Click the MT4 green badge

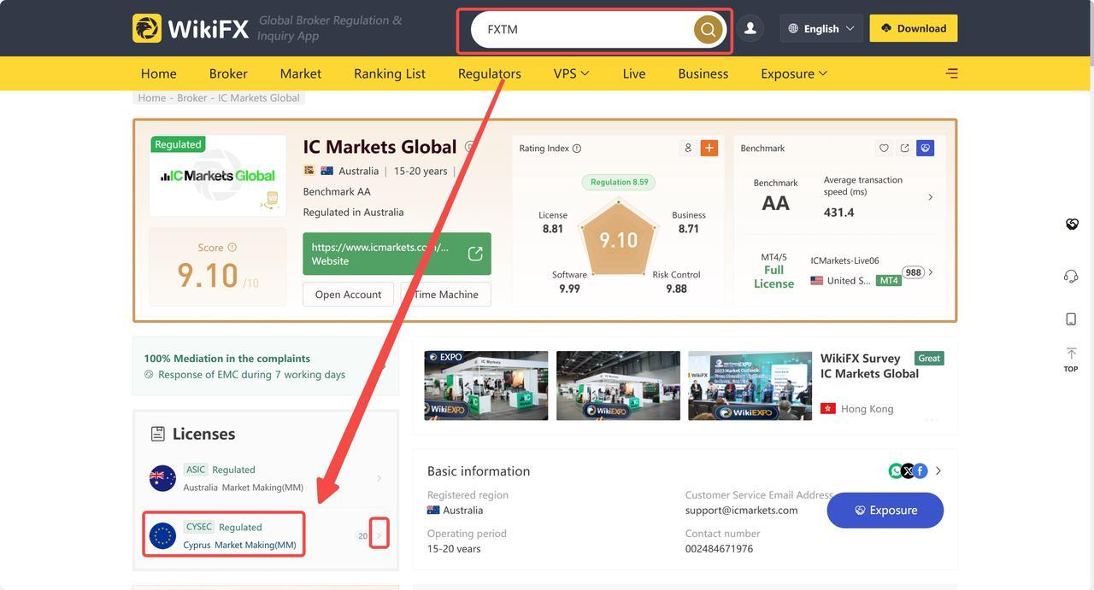tap(889, 280)
